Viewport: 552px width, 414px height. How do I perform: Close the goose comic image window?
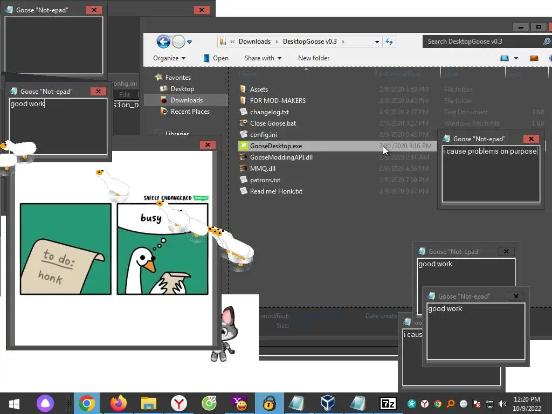point(208,144)
